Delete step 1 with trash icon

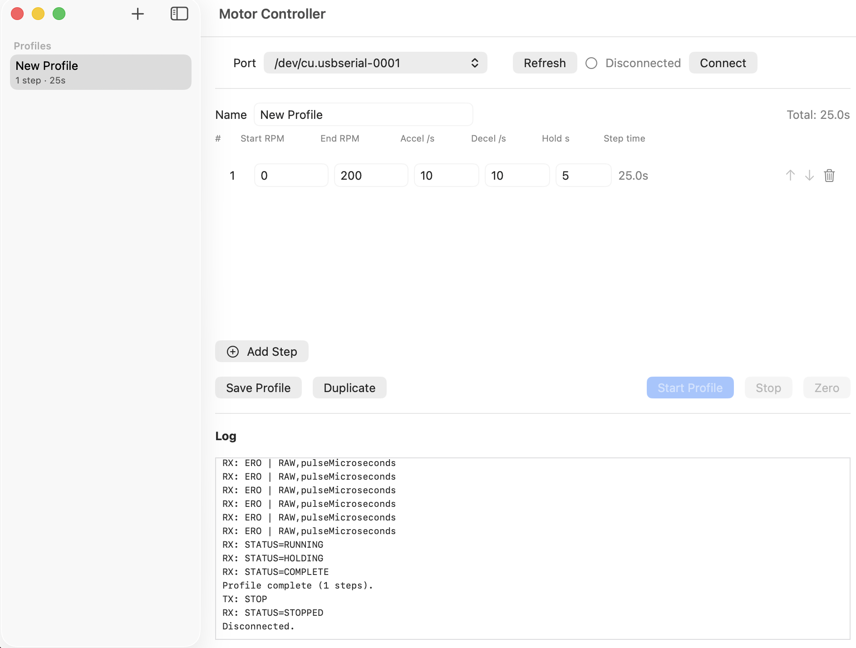[829, 175]
